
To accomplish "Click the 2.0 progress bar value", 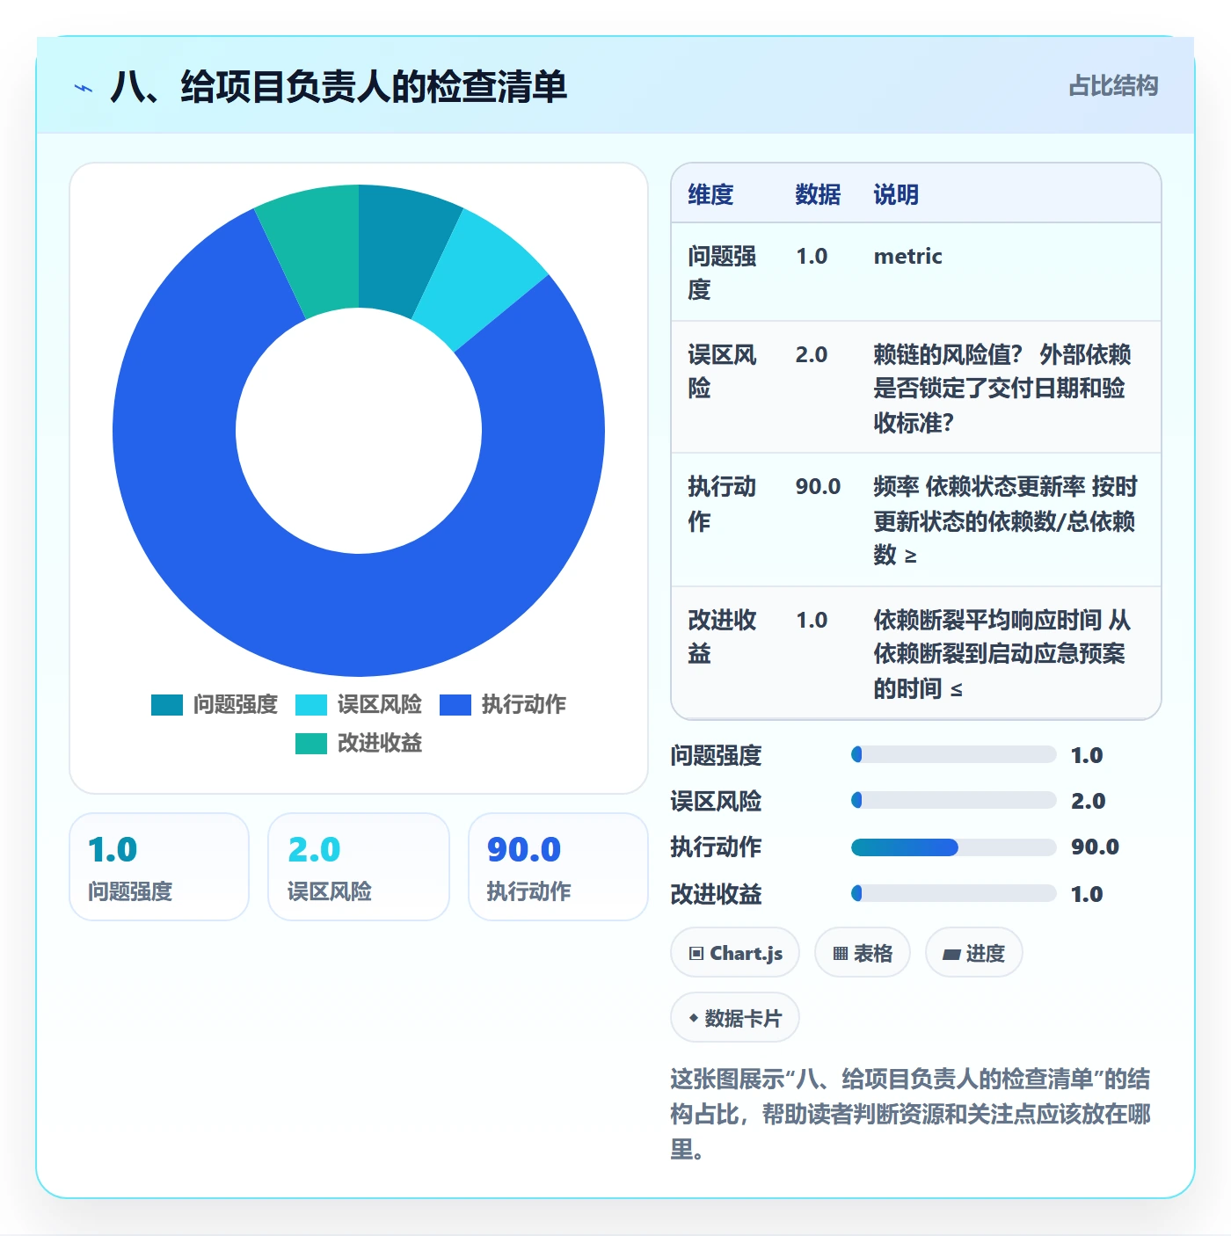I will click(x=1088, y=801).
